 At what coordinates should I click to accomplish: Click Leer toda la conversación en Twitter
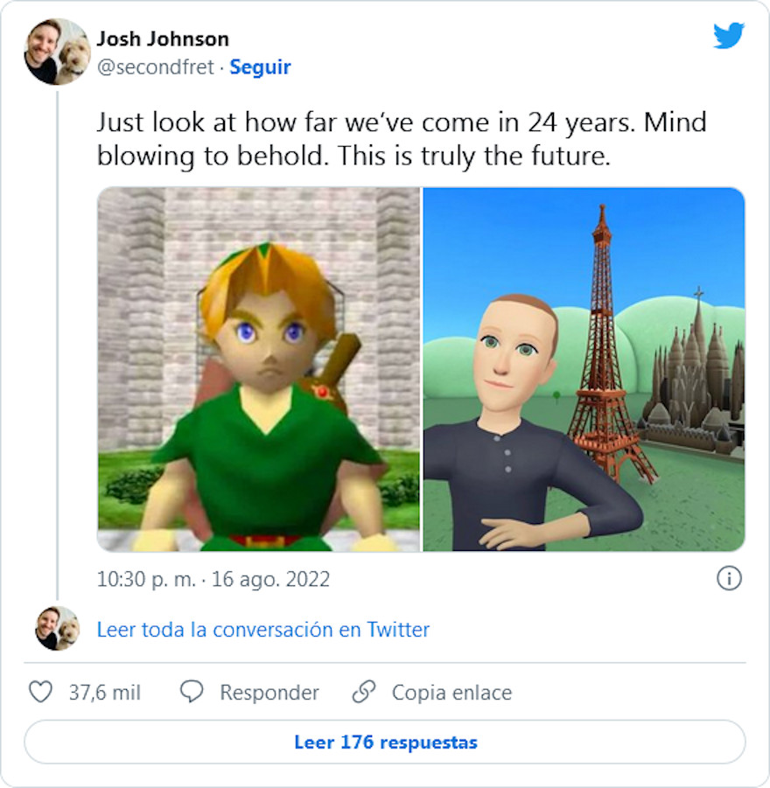point(262,630)
